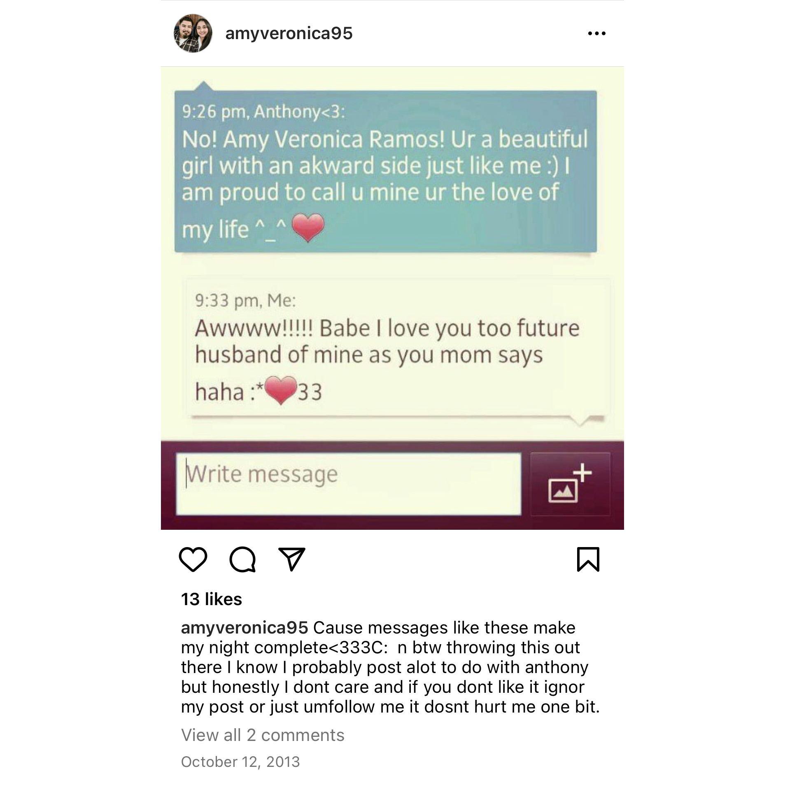Share post via paper plane icon

click(292, 559)
